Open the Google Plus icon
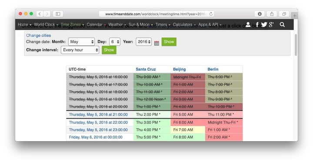Viewport: 313px width, 163px height. (271, 24)
